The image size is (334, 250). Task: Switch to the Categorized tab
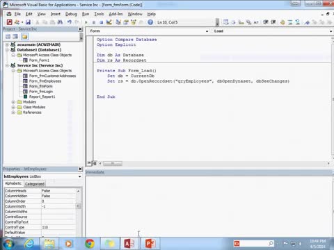pos(35,184)
